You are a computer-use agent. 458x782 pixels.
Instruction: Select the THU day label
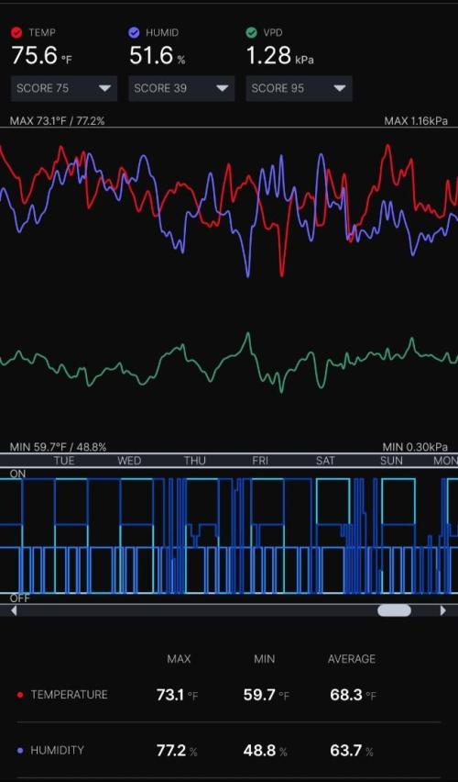(194, 461)
